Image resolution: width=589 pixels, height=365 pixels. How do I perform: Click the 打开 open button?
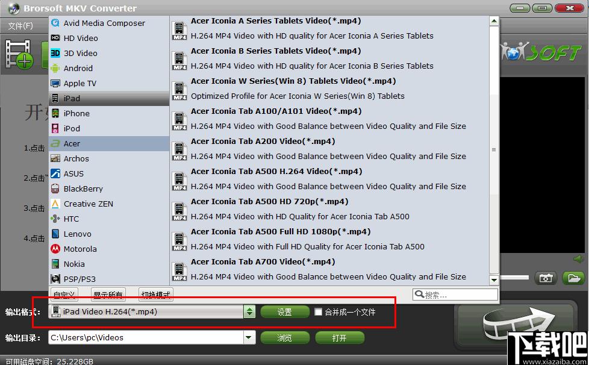[340, 337]
